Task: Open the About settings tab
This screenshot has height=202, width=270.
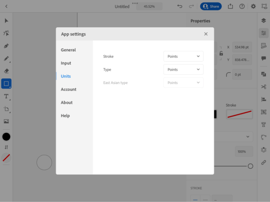Action: point(67,102)
